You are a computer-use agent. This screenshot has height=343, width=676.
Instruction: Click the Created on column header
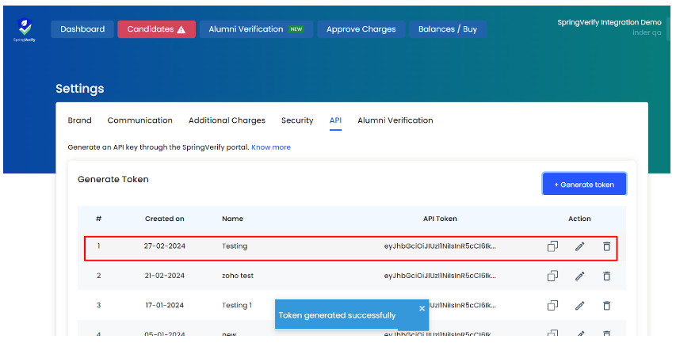pos(165,219)
